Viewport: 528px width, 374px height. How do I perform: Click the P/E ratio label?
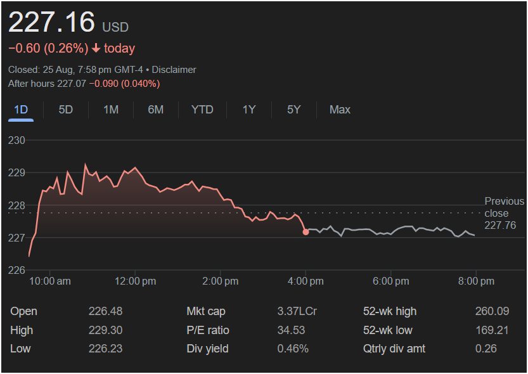click(208, 330)
